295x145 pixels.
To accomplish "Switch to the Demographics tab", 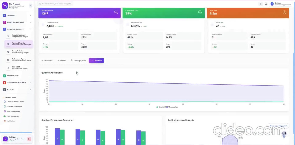I will (78, 61).
